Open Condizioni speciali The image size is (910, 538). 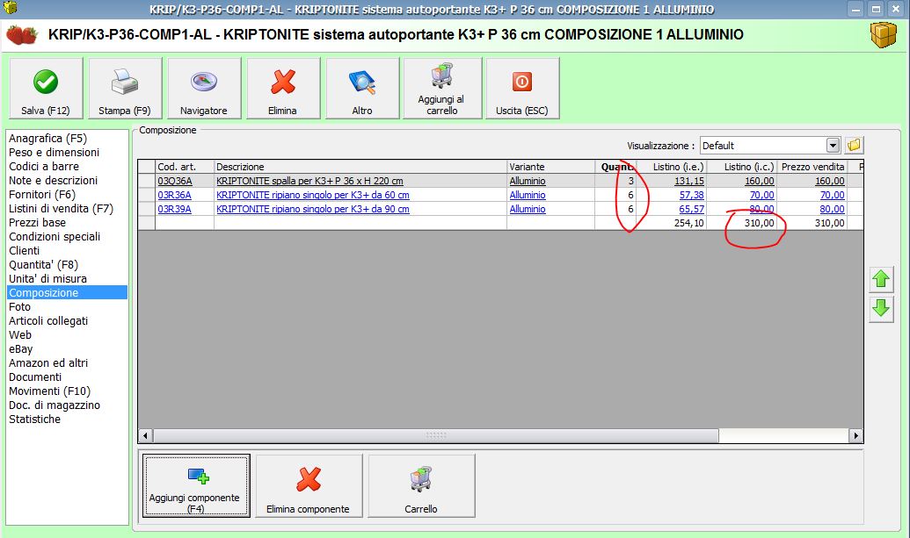coord(55,236)
